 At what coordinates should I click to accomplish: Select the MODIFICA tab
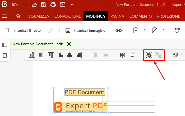click(x=96, y=16)
